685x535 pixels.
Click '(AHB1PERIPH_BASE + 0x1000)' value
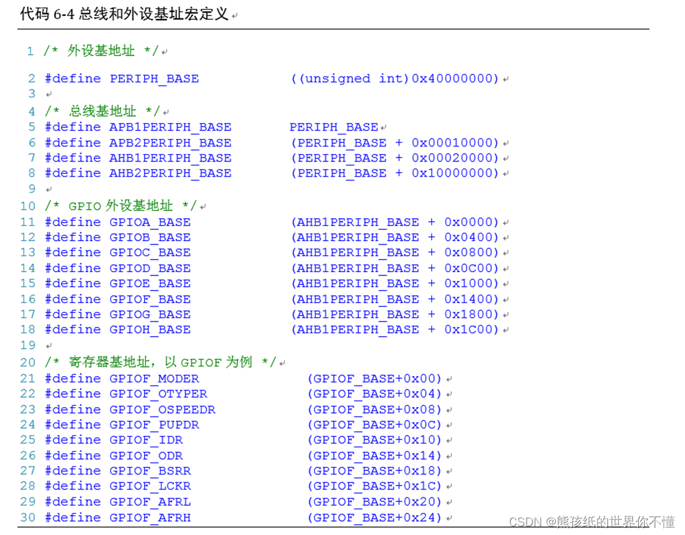[x=394, y=284]
